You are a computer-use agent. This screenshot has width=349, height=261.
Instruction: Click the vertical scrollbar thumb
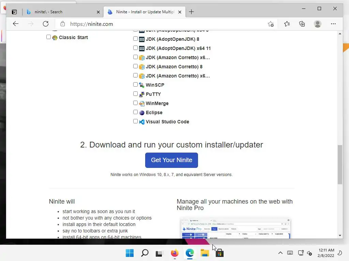340,165
